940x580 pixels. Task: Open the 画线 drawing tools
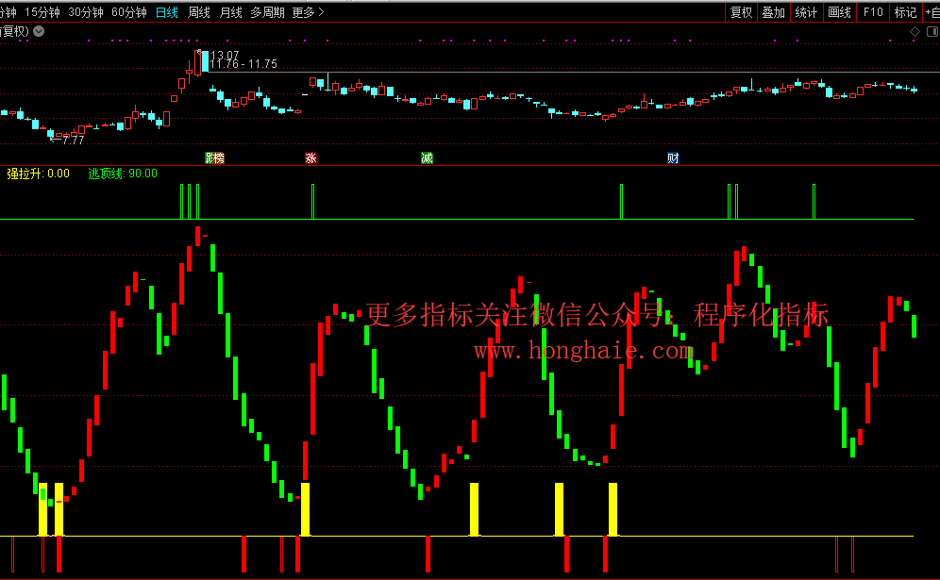coord(839,12)
